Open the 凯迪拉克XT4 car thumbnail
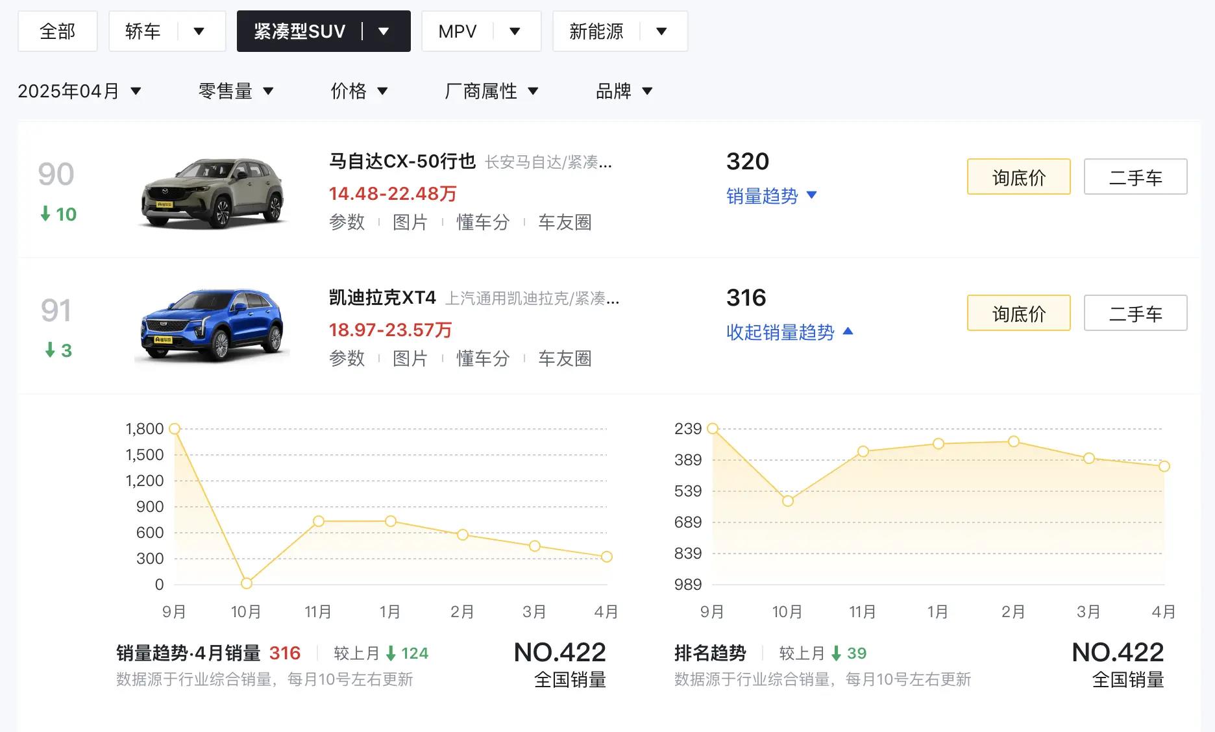This screenshot has height=732, width=1215. pos(212,326)
